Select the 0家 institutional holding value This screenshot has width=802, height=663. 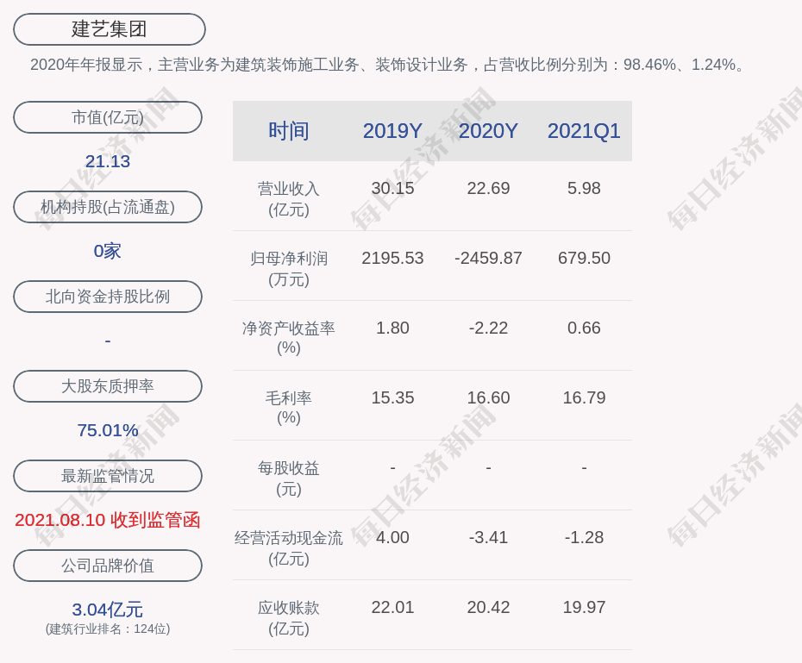(108, 251)
